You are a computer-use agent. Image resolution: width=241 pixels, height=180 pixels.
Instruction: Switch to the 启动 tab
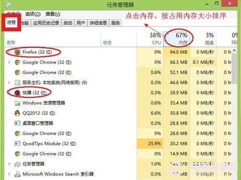pyautogui.click(x=68, y=23)
